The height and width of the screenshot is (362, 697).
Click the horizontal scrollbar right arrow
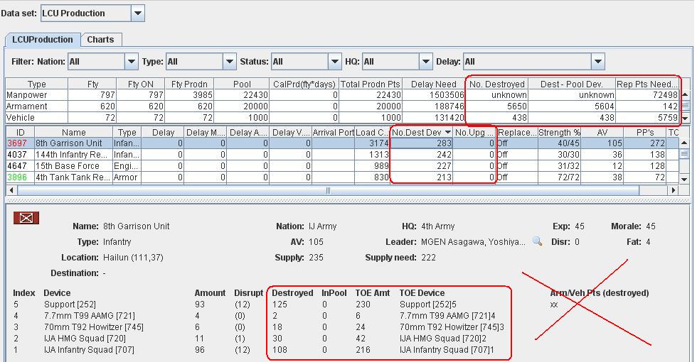pyautogui.click(x=674, y=190)
